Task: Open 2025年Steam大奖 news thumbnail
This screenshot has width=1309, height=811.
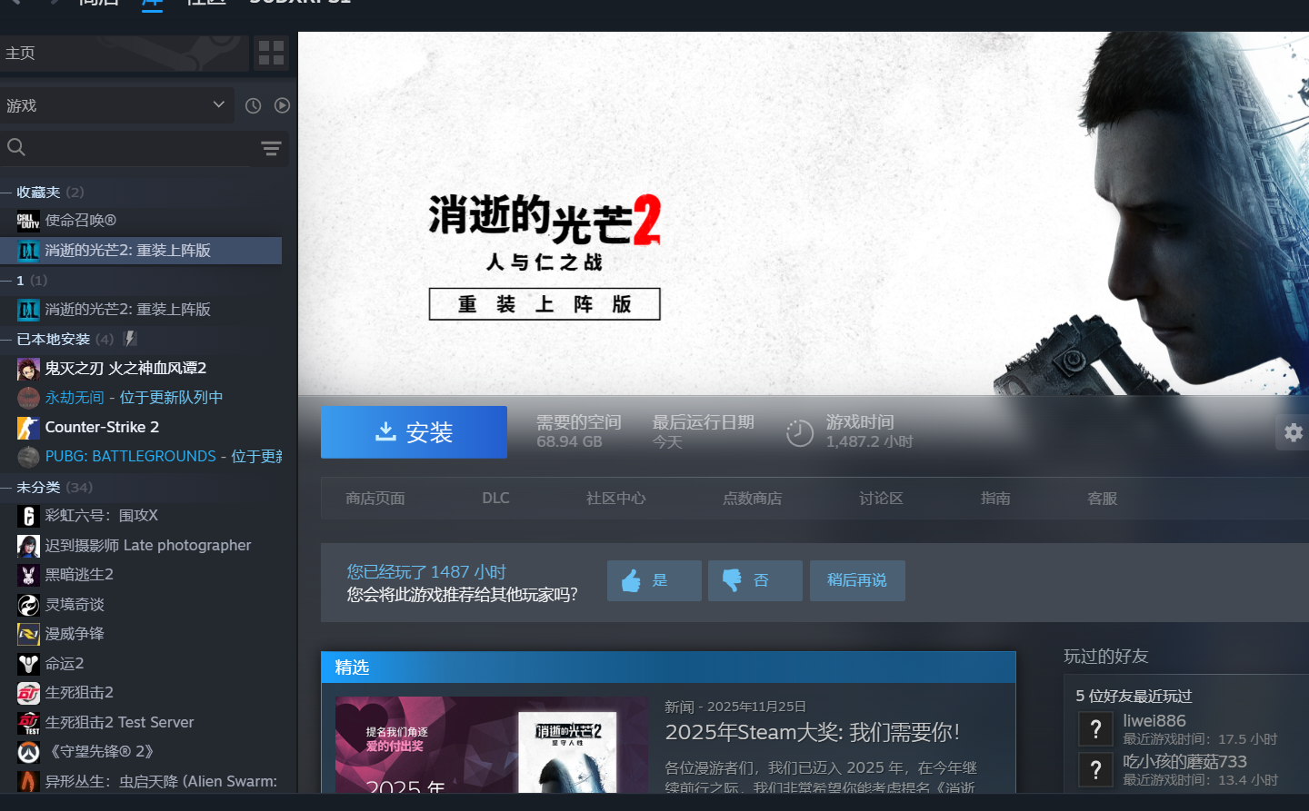Action: tap(491, 745)
